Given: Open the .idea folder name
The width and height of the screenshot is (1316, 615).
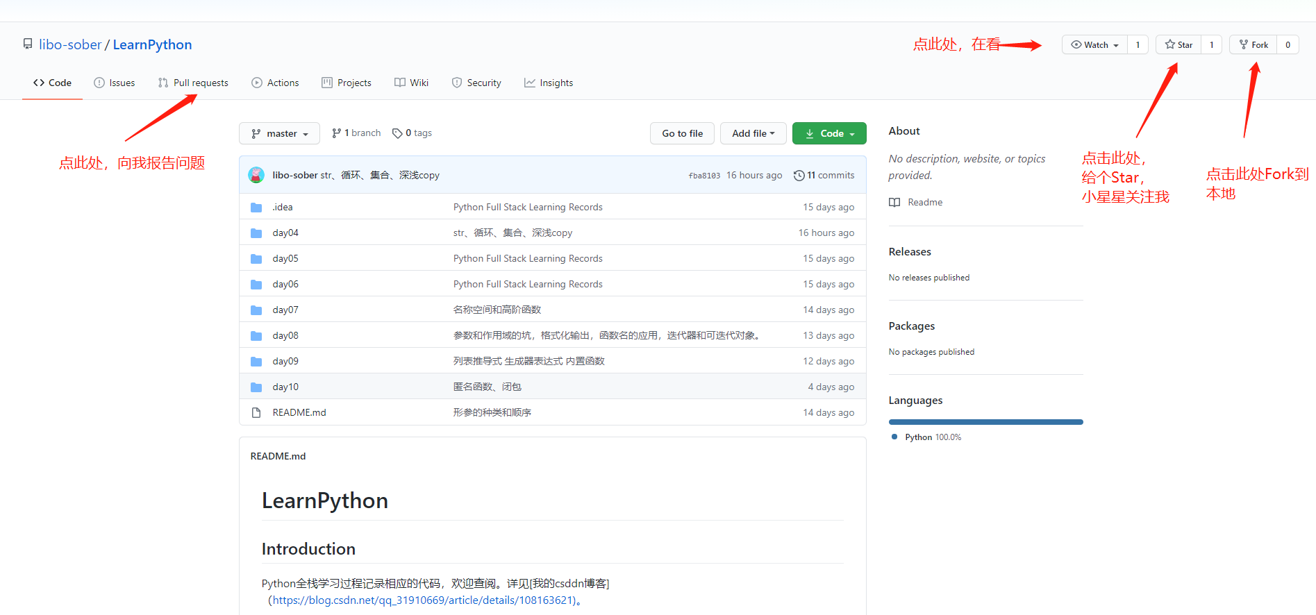Looking at the screenshot, I should point(283,208).
